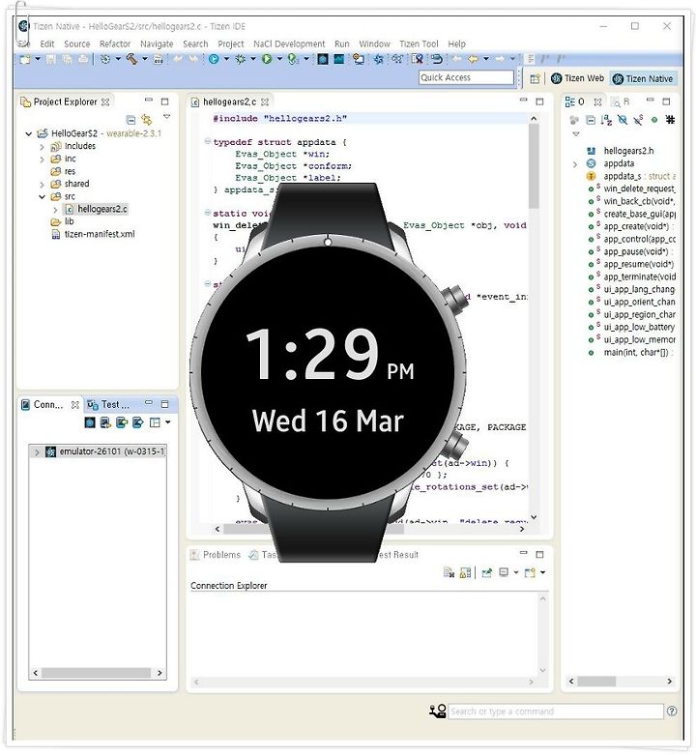Expand the emulator-26101 device node

pyautogui.click(x=37, y=452)
